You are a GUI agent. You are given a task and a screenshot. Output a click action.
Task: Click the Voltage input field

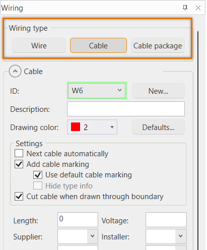[x=166, y=220]
